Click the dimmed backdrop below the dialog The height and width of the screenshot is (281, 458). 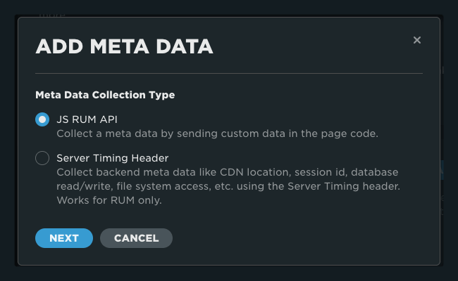229,274
